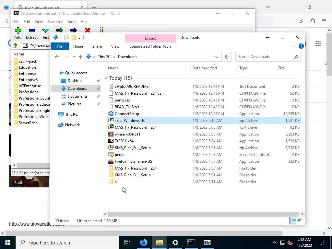Image resolution: width=332 pixels, height=249 pixels.
Task: Open Firefox from the taskbar
Action: tap(143, 243)
